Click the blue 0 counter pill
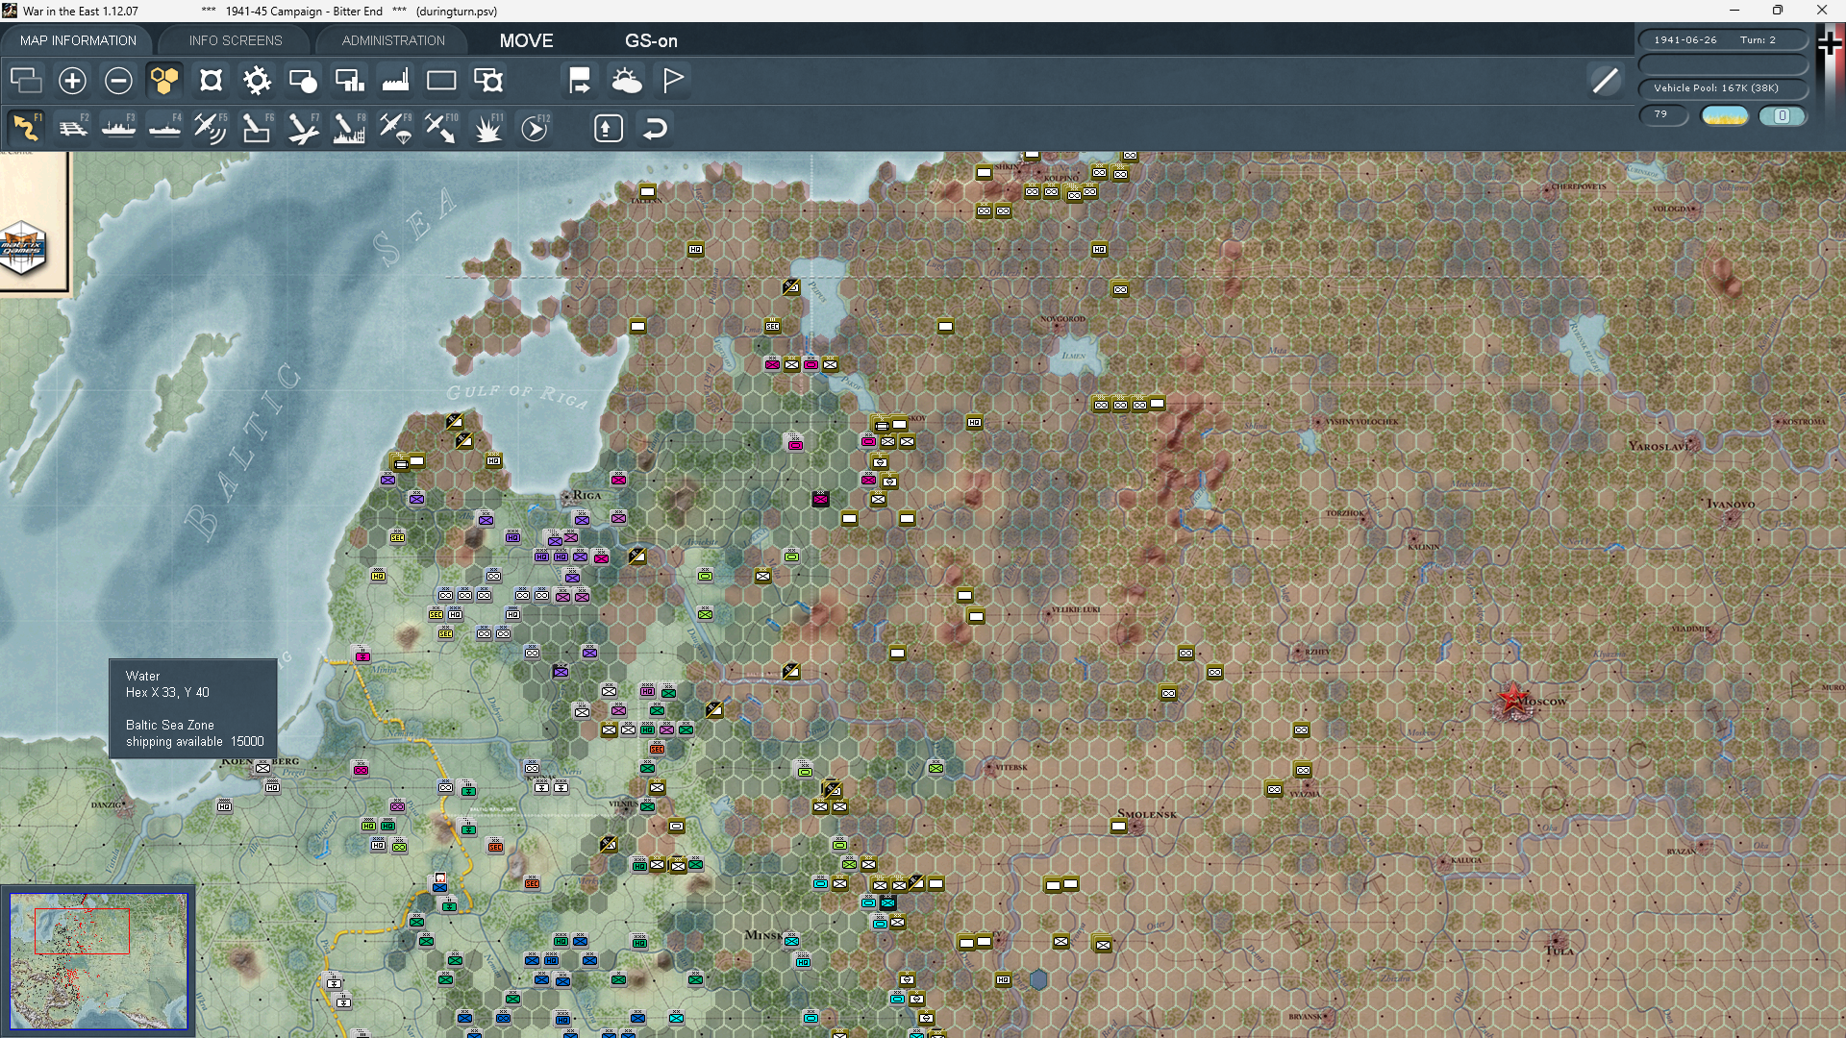Viewport: 1846px width, 1038px height. [x=1782, y=115]
